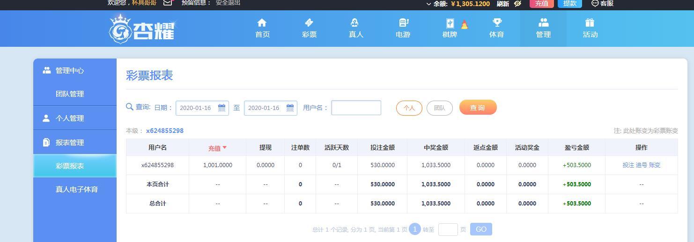The image size is (694, 242).
Task: Click the 提款 withdraw button
Action: tap(570, 3)
